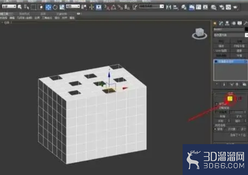Switch to the Create command panel tab
This screenshot has height=175, width=248.
[215, 24]
